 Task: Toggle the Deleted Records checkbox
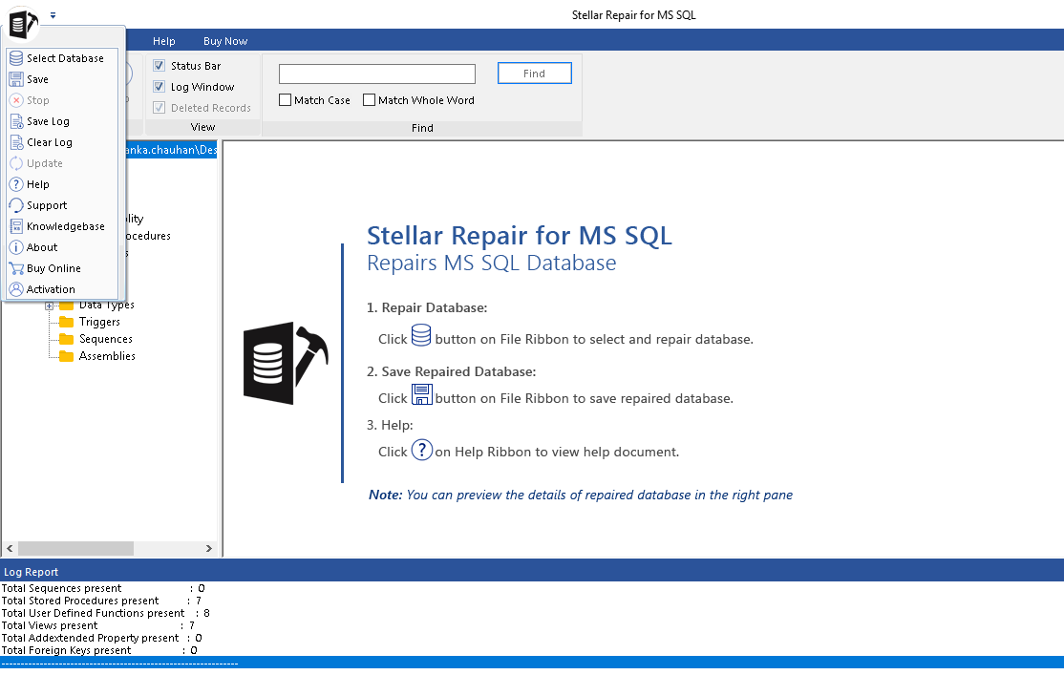point(160,108)
